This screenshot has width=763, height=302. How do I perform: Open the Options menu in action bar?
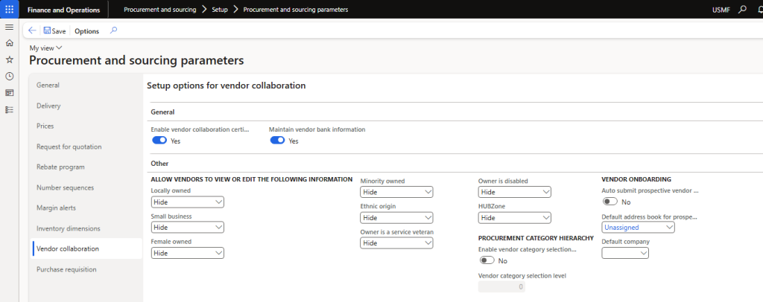coord(86,31)
